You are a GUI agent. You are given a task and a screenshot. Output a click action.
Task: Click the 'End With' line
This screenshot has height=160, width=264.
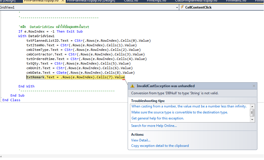point(26,86)
